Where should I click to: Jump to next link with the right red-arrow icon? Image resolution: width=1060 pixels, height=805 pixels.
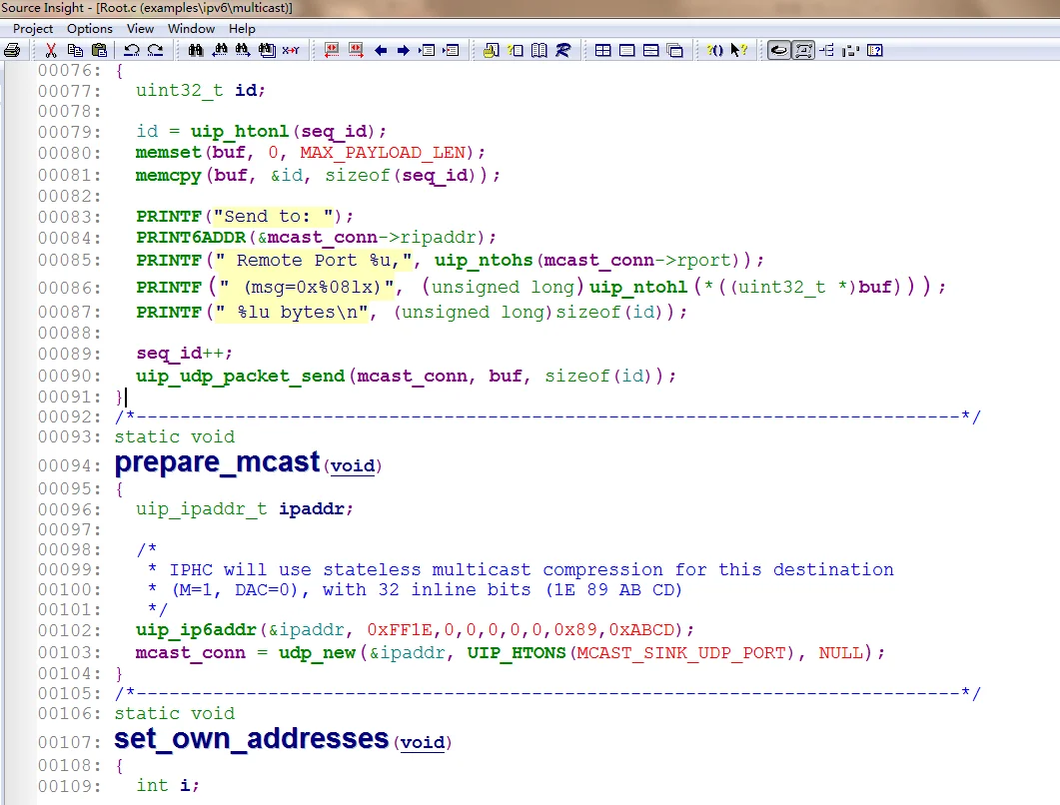[356, 50]
